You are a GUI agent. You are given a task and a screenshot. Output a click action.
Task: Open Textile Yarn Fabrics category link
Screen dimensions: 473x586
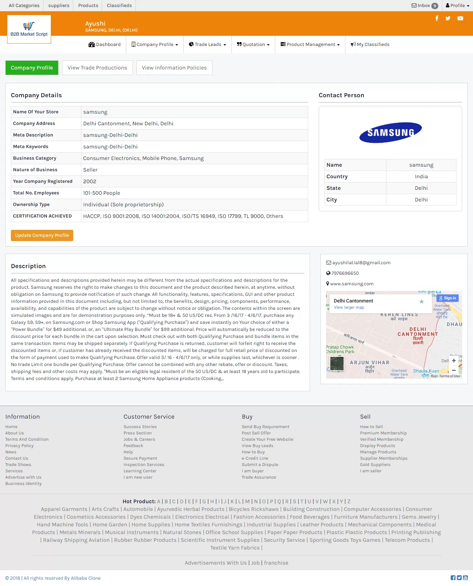235,548
